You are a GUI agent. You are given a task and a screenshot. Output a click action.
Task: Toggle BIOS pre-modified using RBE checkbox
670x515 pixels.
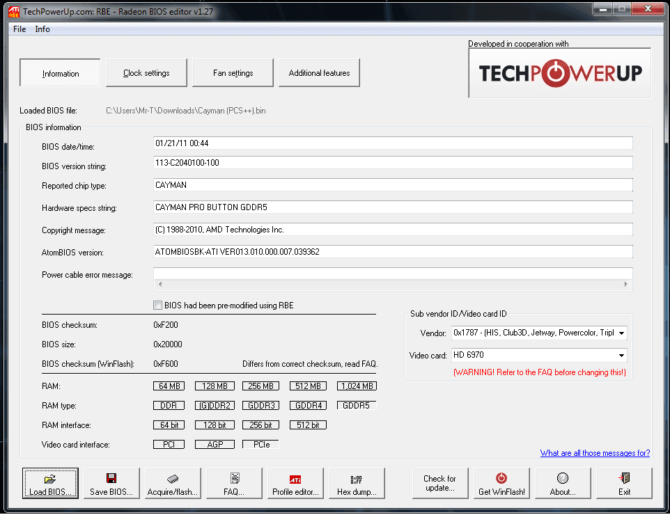[157, 306]
